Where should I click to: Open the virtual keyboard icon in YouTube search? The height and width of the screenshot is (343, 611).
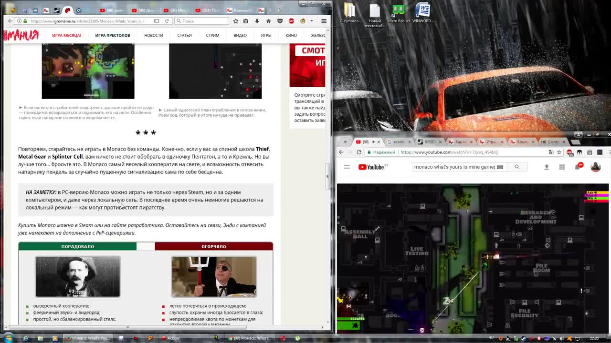pos(500,167)
